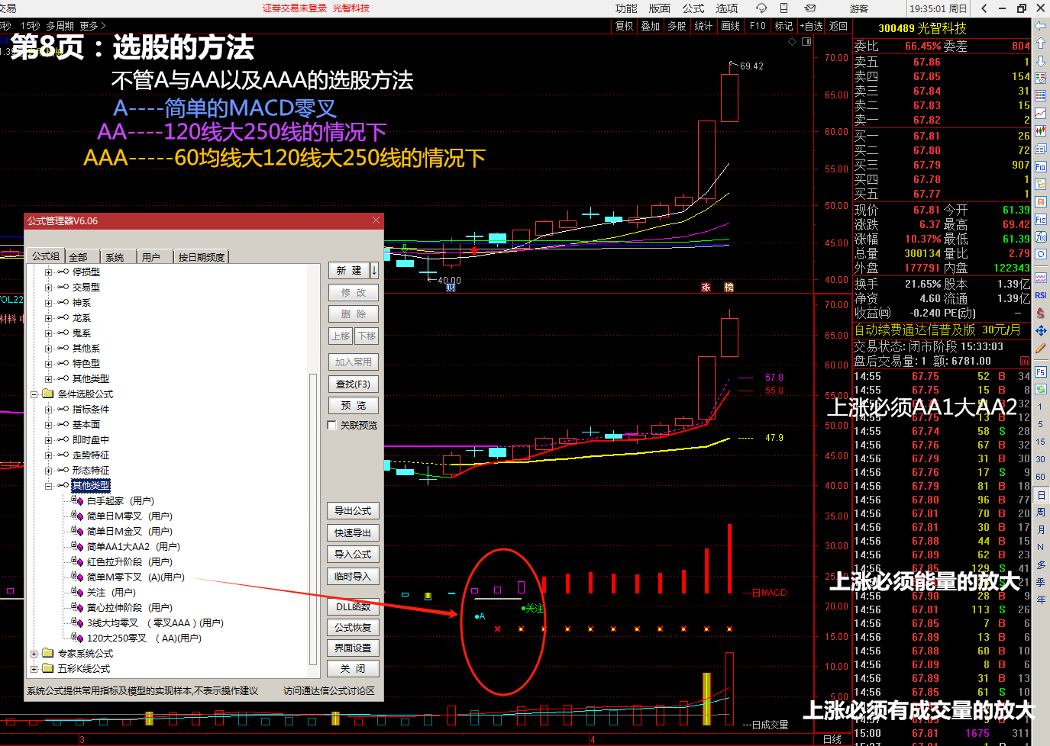
Task: Open 访问通达信公式讨论区 link
Action: [x=329, y=690]
